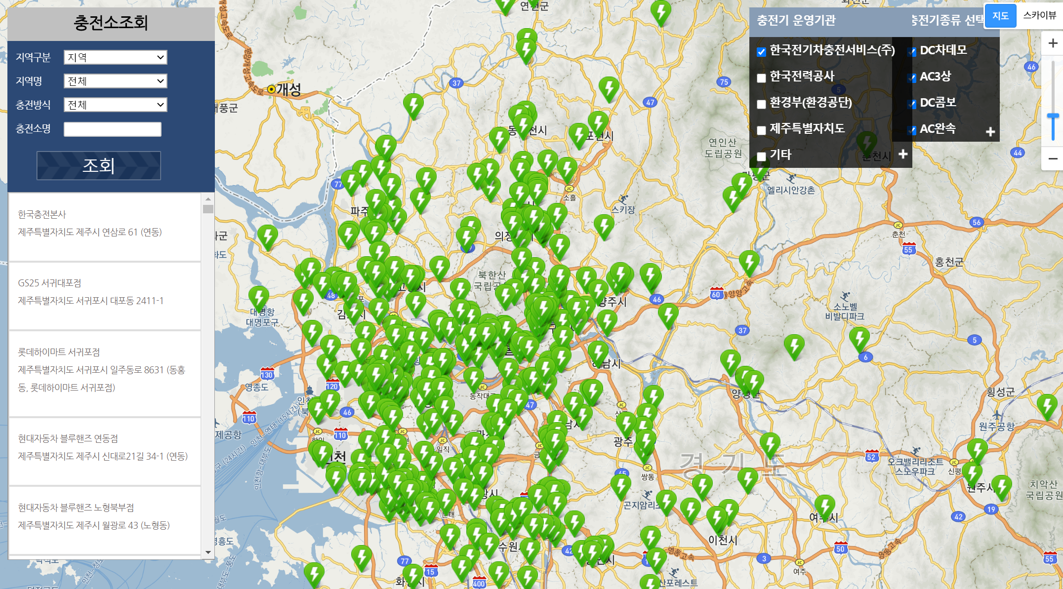1063x589 pixels.
Task: Click the 충전기종류 선택 panel header
Action: point(947,20)
